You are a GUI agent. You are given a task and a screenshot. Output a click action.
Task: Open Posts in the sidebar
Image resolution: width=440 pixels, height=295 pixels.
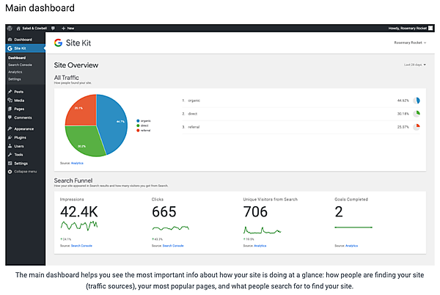click(18, 92)
